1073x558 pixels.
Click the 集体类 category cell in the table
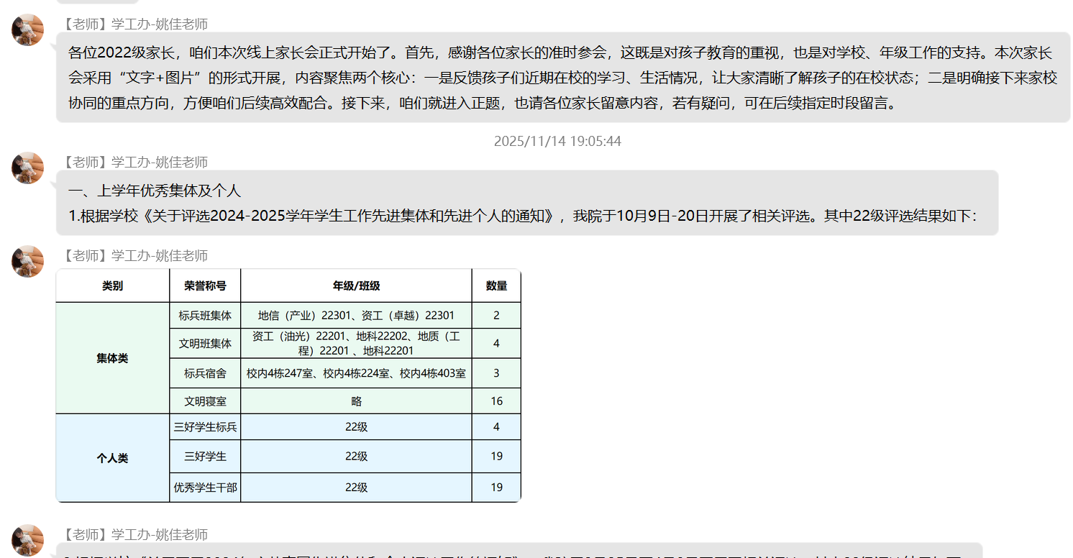112,358
